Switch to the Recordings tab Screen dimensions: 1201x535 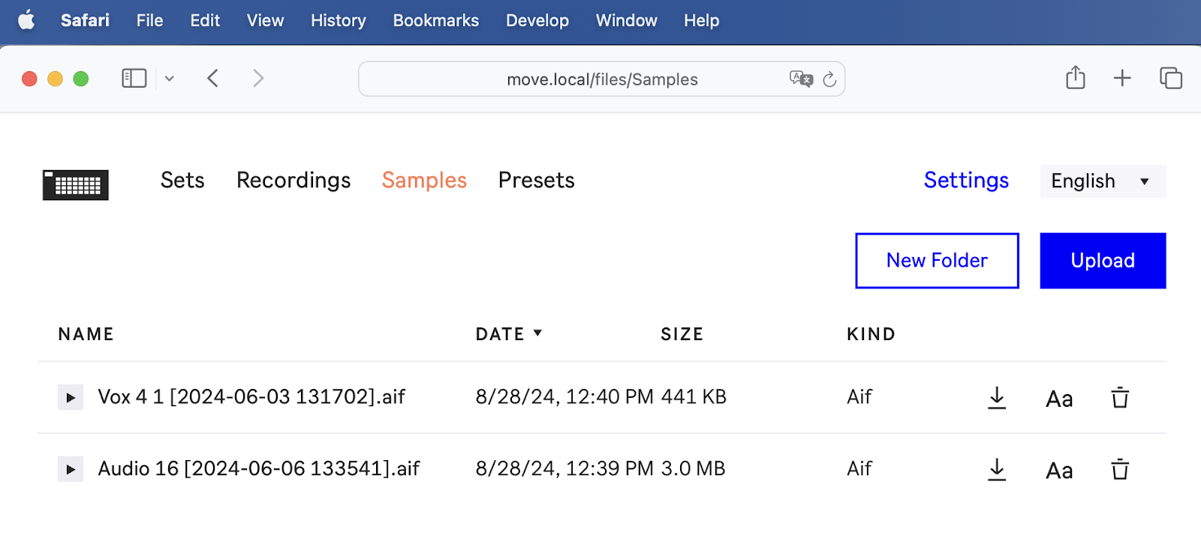(293, 181)
